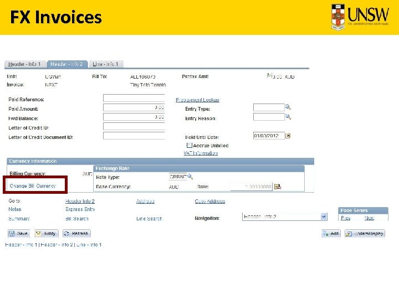
Task: Click Prev in Page Series
Action: [346, 218]
